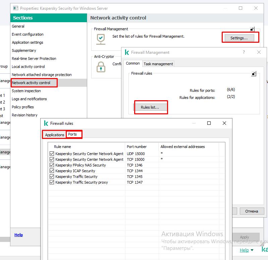
Task: Click the Apply button
Action: [x=245, y=237]
